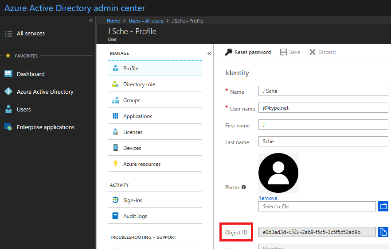This screenshot has width=391, height=249.
Task: Click the First name input field
Action: click(x=323, y=124)
